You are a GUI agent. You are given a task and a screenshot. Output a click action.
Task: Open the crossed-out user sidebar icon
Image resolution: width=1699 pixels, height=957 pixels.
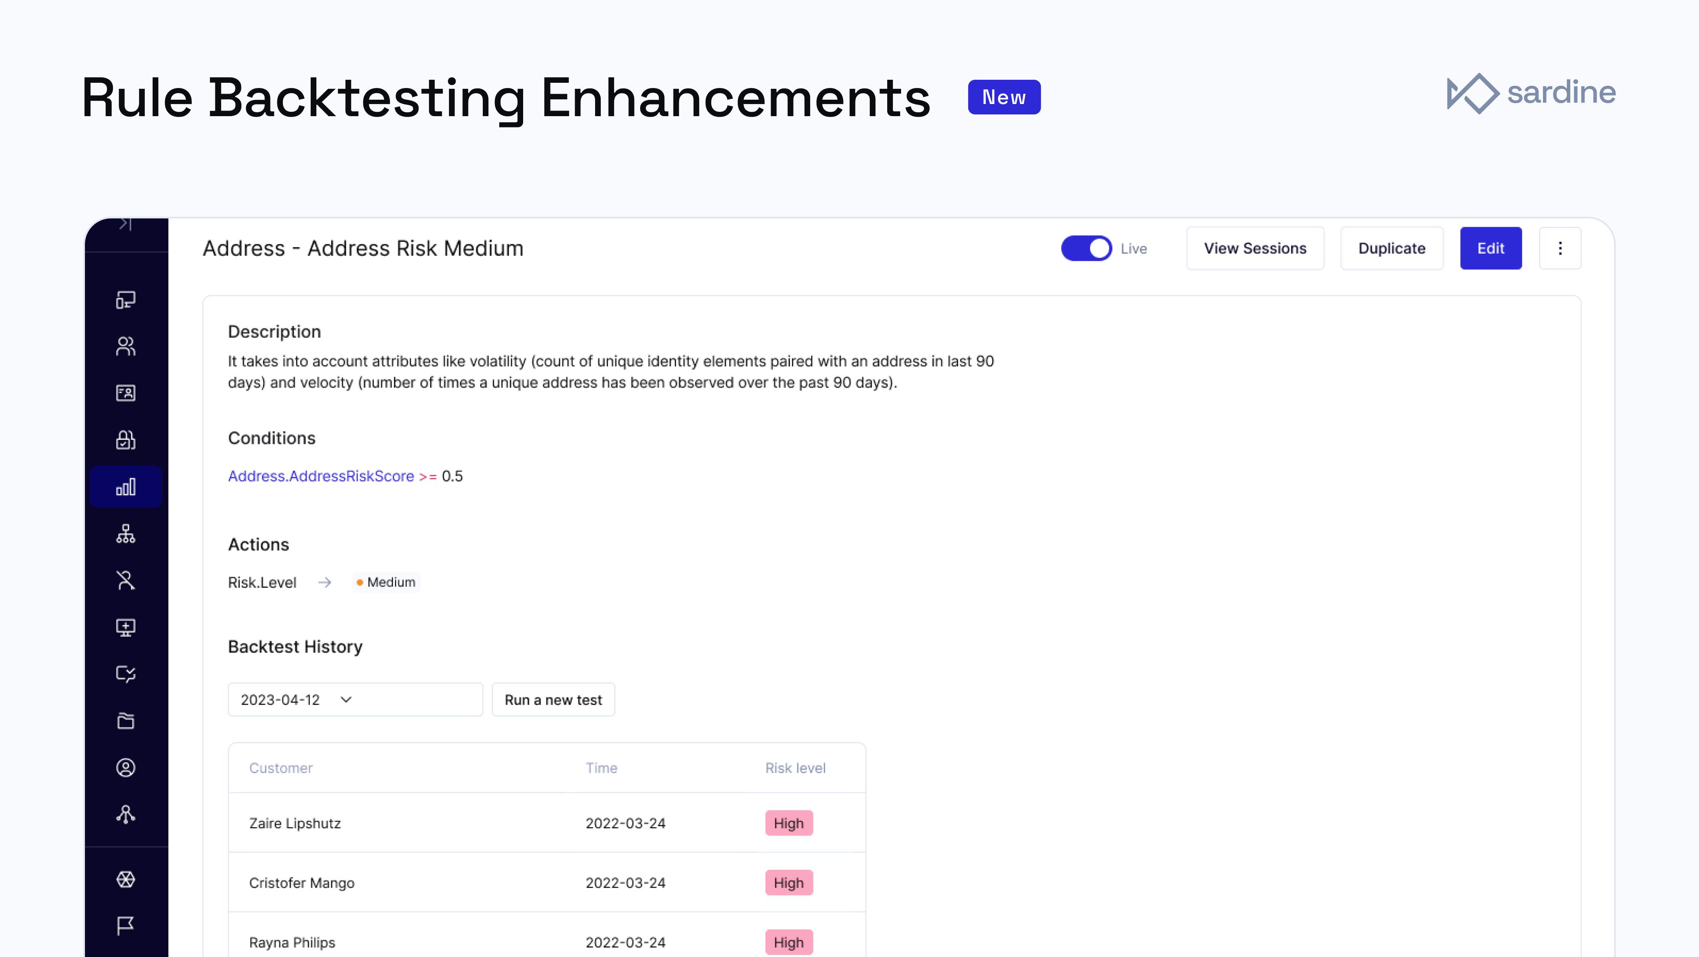point(125,580)
